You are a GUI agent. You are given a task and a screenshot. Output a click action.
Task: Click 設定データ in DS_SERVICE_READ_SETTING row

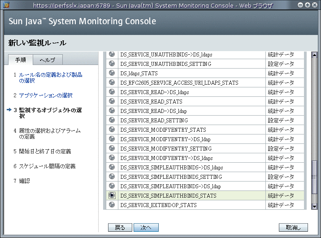coord(281,120)
